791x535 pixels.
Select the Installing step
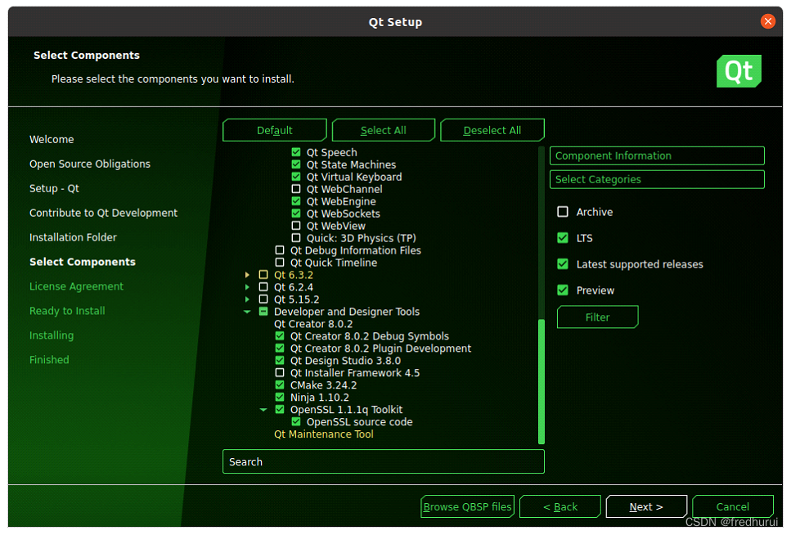click(52, 335)
